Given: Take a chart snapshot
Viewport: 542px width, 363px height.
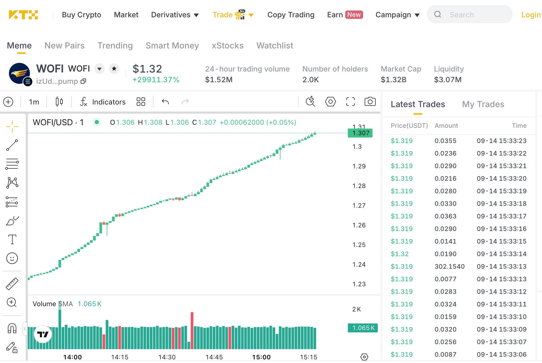Looking at the screenshot, I should coord(370,102).
